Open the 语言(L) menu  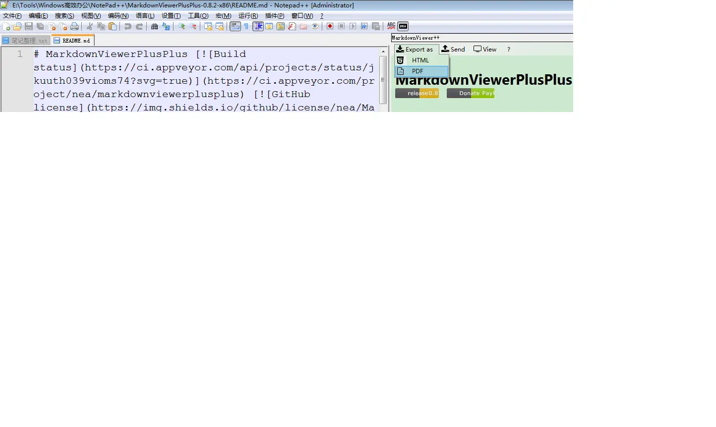click(x=145, y=16)
